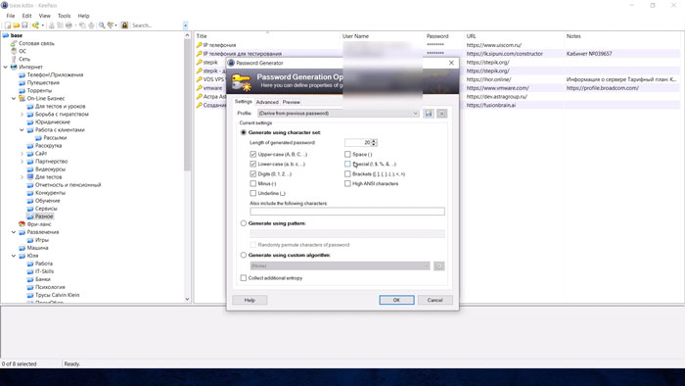This screenshot has width=685, height=386.
Task: Open the File menu
Action: point(11,16)
